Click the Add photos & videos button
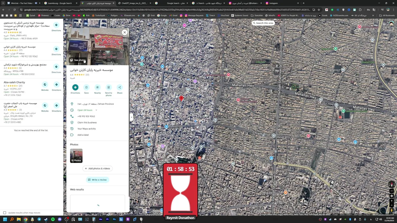 97,168
